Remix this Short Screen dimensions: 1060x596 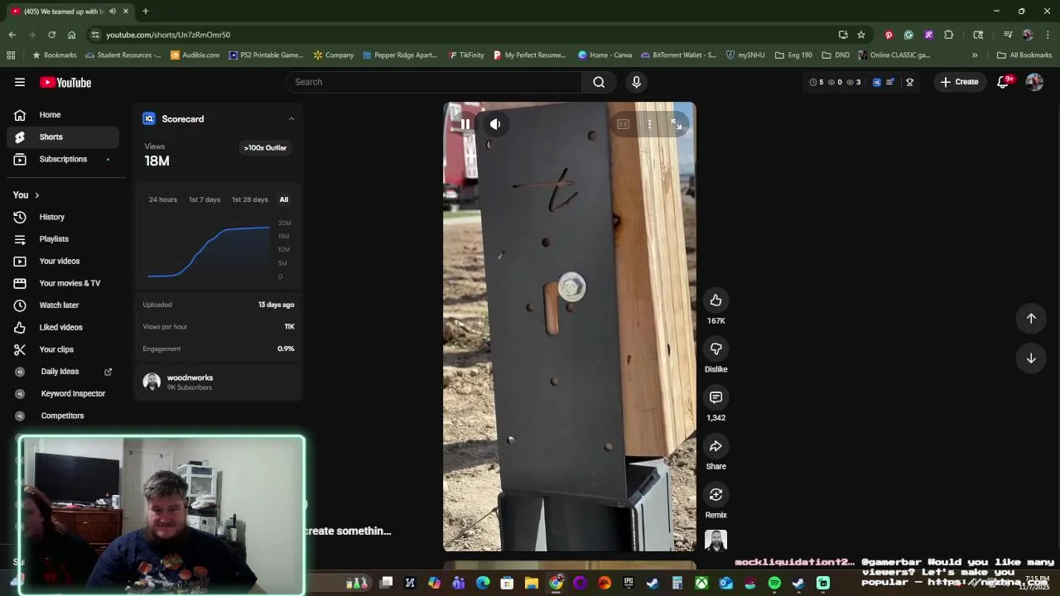(x=716, y=495)
